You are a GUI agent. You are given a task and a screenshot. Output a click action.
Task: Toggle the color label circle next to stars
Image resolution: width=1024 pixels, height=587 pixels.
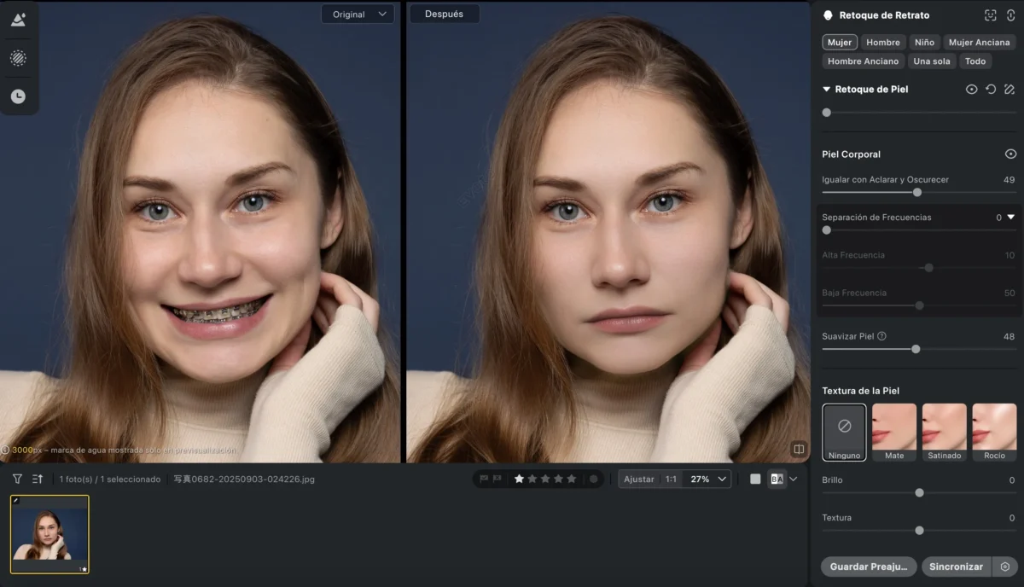(x=593, y=479)
